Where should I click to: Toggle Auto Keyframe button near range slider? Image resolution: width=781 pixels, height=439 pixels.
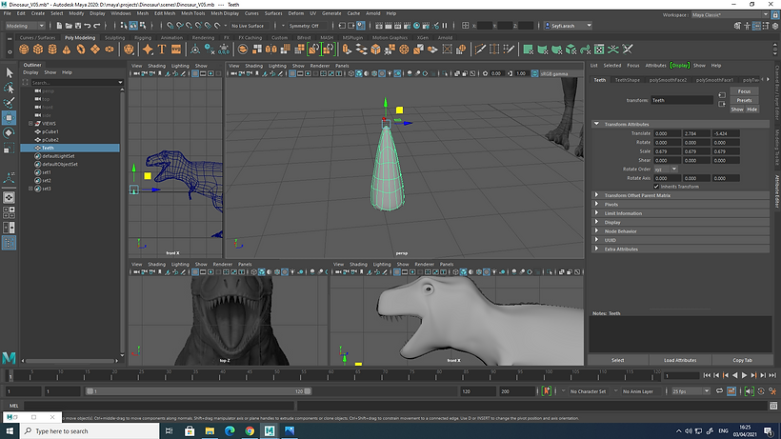[x=547, y=391]
